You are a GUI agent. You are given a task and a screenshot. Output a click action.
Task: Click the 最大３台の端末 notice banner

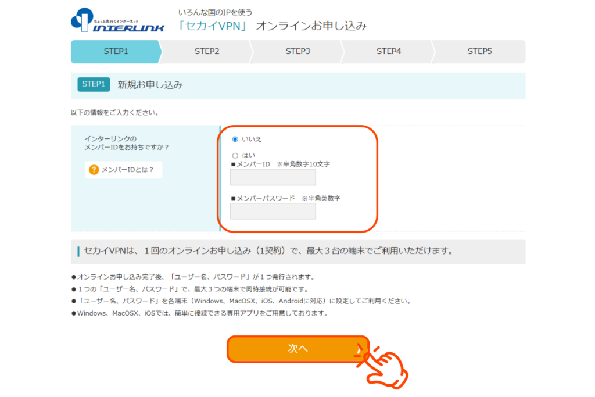click(x=267, y=251)
